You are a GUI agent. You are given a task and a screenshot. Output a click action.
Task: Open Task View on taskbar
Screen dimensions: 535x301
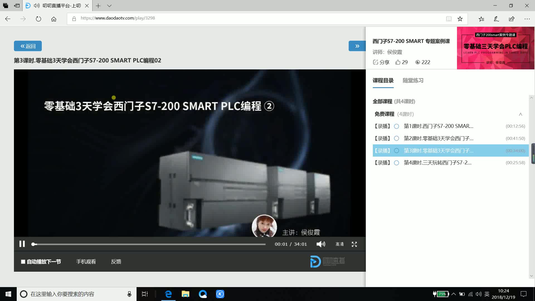[x=145, y=294]
